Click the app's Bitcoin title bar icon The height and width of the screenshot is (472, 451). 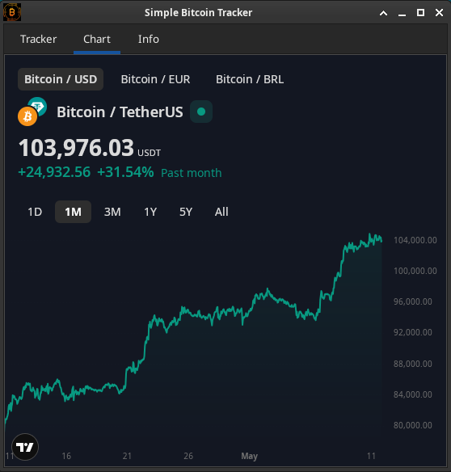(12, 12)
